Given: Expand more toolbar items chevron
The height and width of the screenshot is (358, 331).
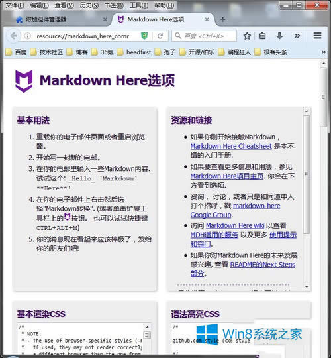Looking at the screenshot, I should click(297, 36).
